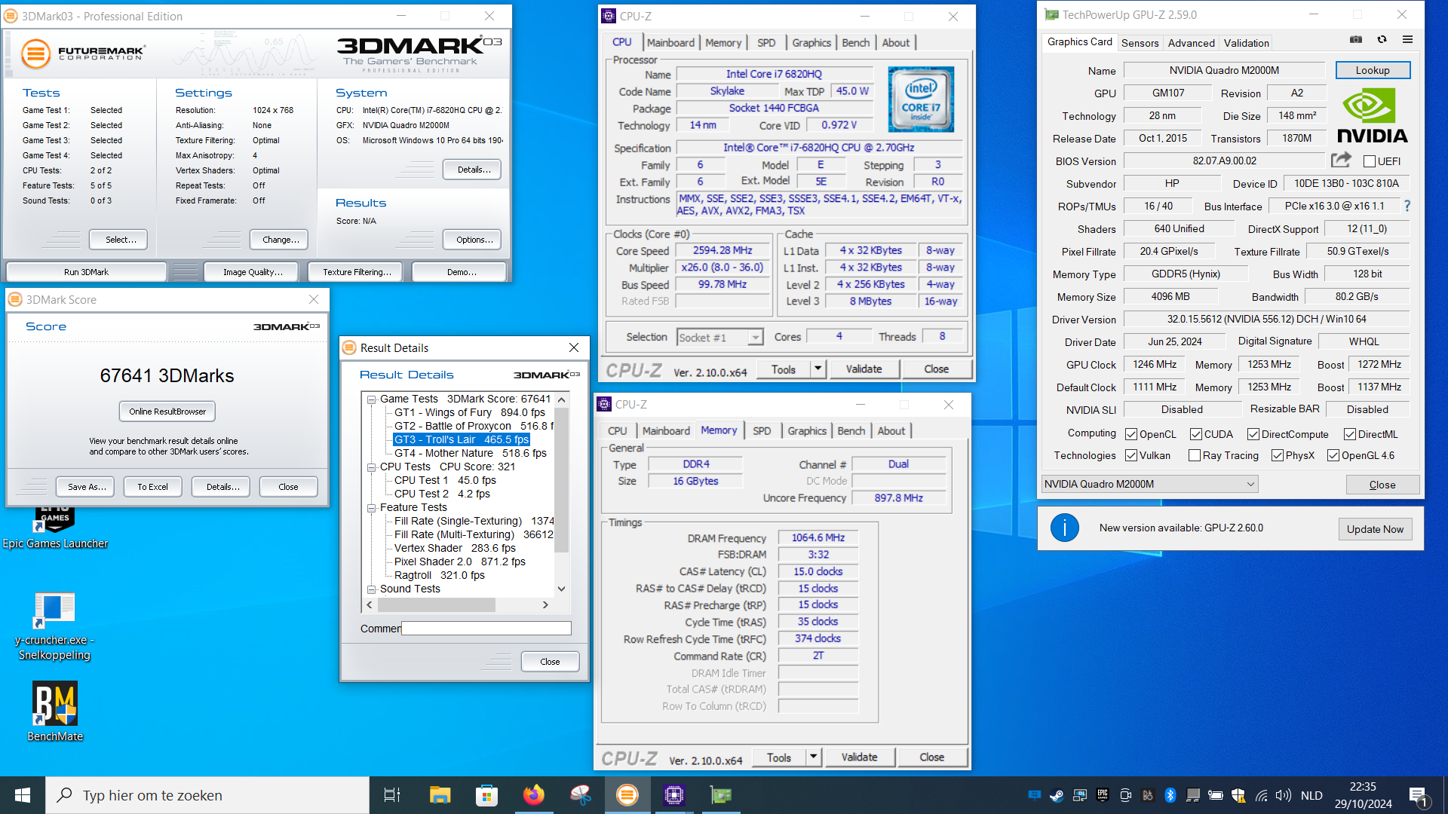
Task: Switch to 3DMark03 in the taskbar
Action: (627, 795)
